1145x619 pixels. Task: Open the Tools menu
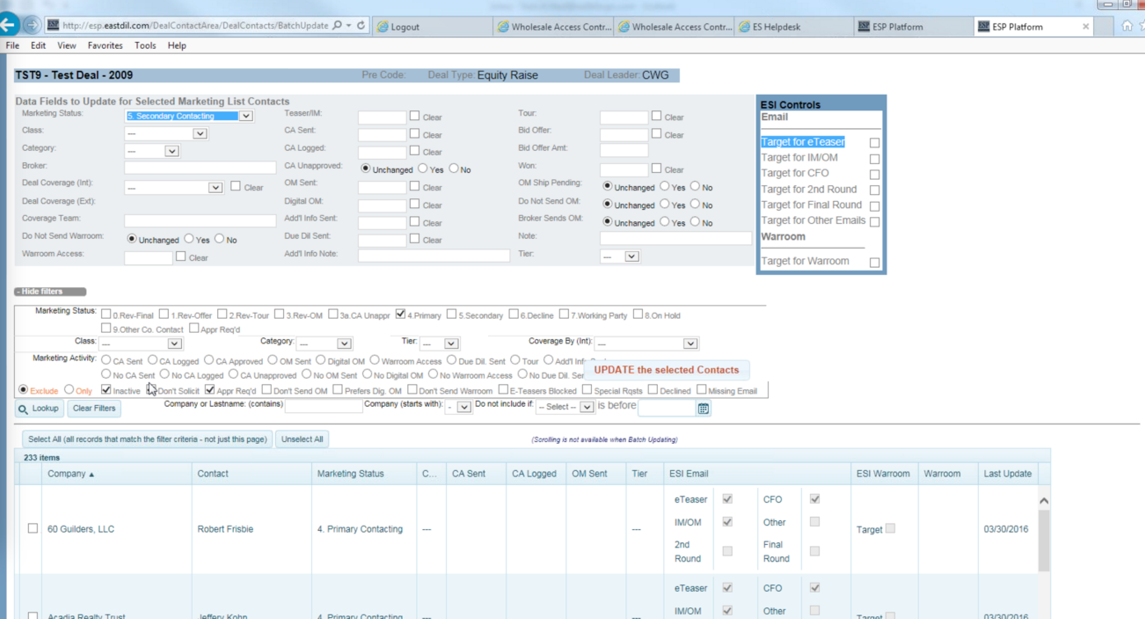click(x=145, y=45)
